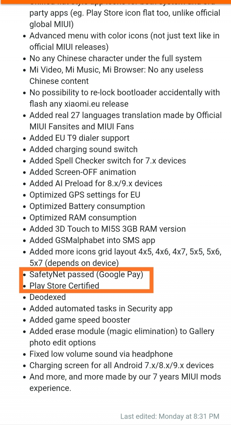This screenshot has height=425, width=231.
Task: Click the 'Optimized RAM consumption' line
Action: click(x=83, y=218)
